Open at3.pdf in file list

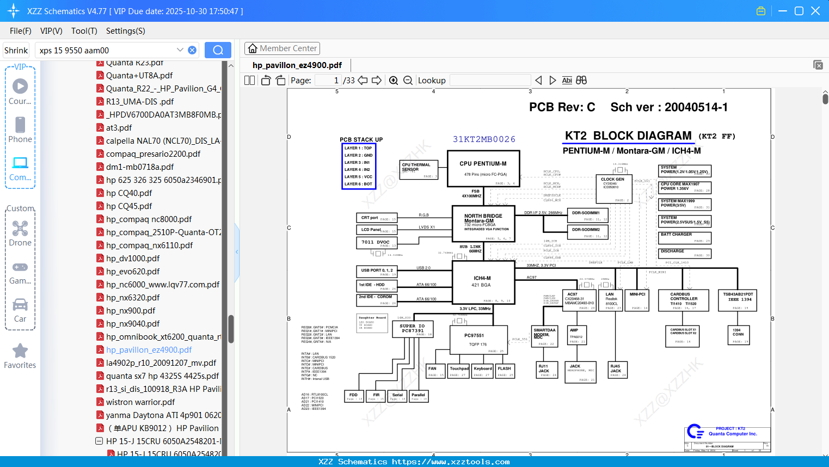(x=119, y=128)
